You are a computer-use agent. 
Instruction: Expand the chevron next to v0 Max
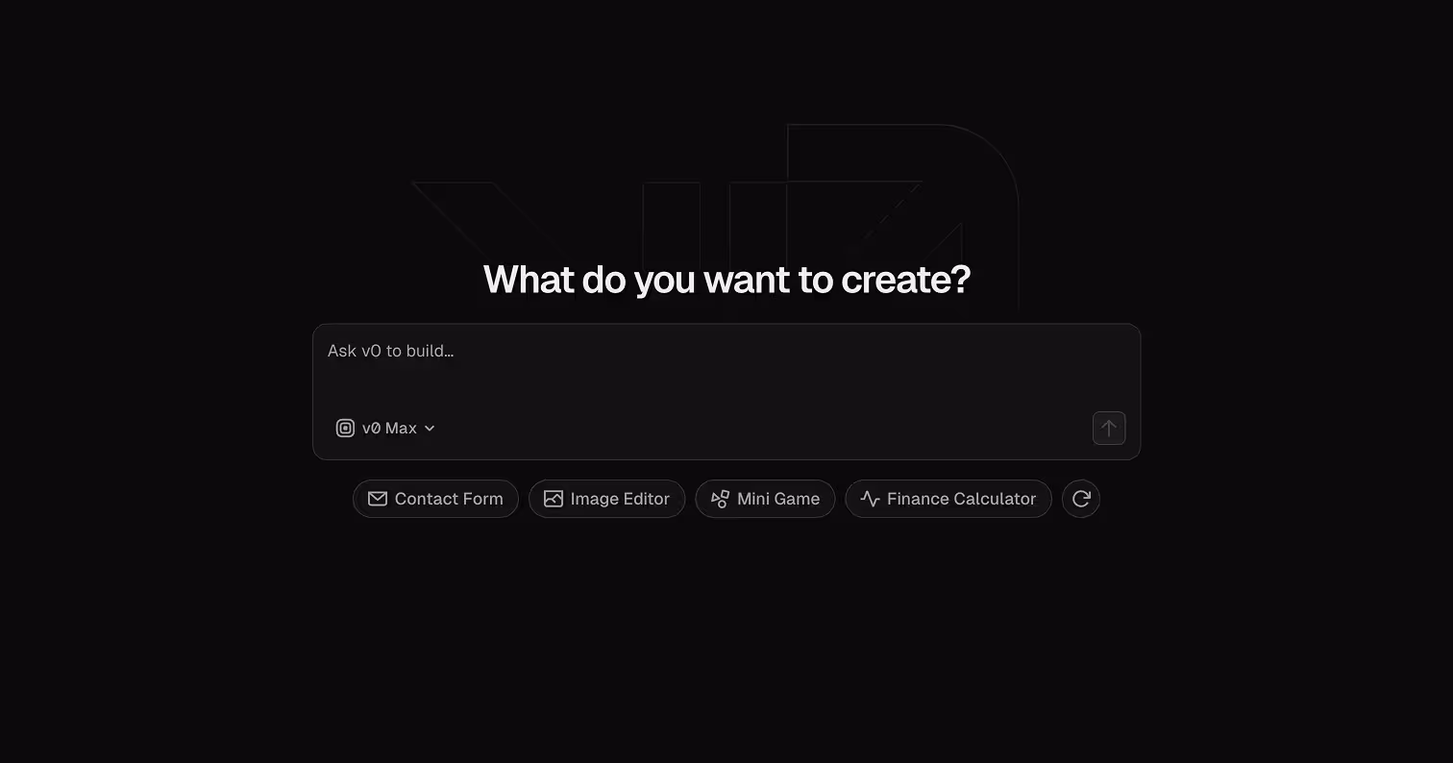[x=430, y=429]
